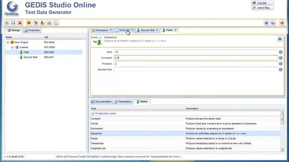
Task: Click the Rule column header
Action: (137, 108)
